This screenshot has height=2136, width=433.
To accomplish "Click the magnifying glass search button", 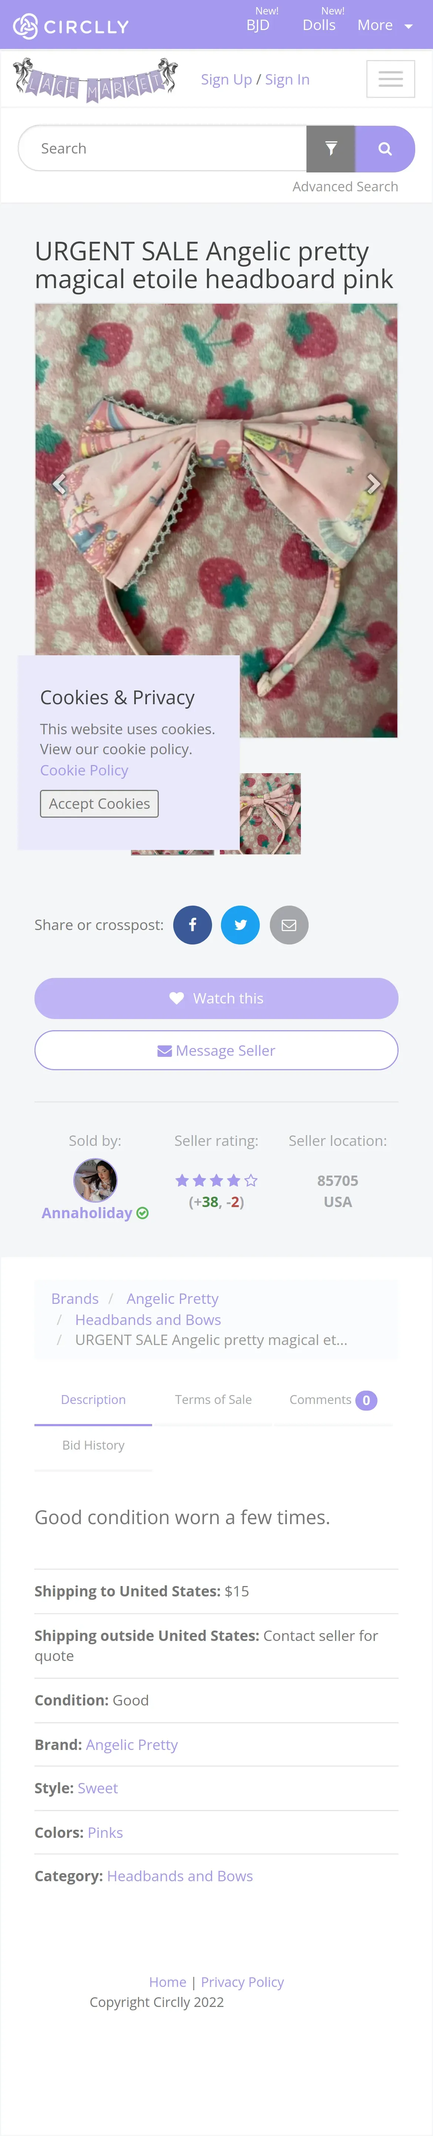I will 385,148.
